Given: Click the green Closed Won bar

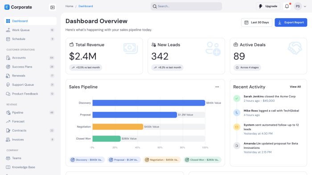Looking at the screenshot, I should pos(107,139).
